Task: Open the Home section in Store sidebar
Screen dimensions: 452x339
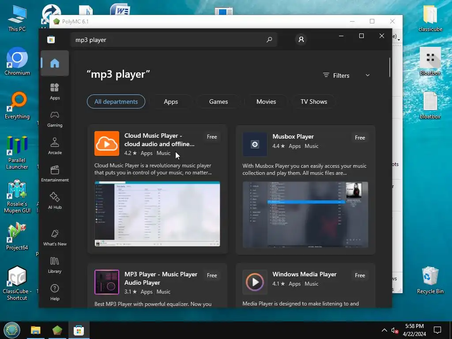Action: [x=54, y=63]
